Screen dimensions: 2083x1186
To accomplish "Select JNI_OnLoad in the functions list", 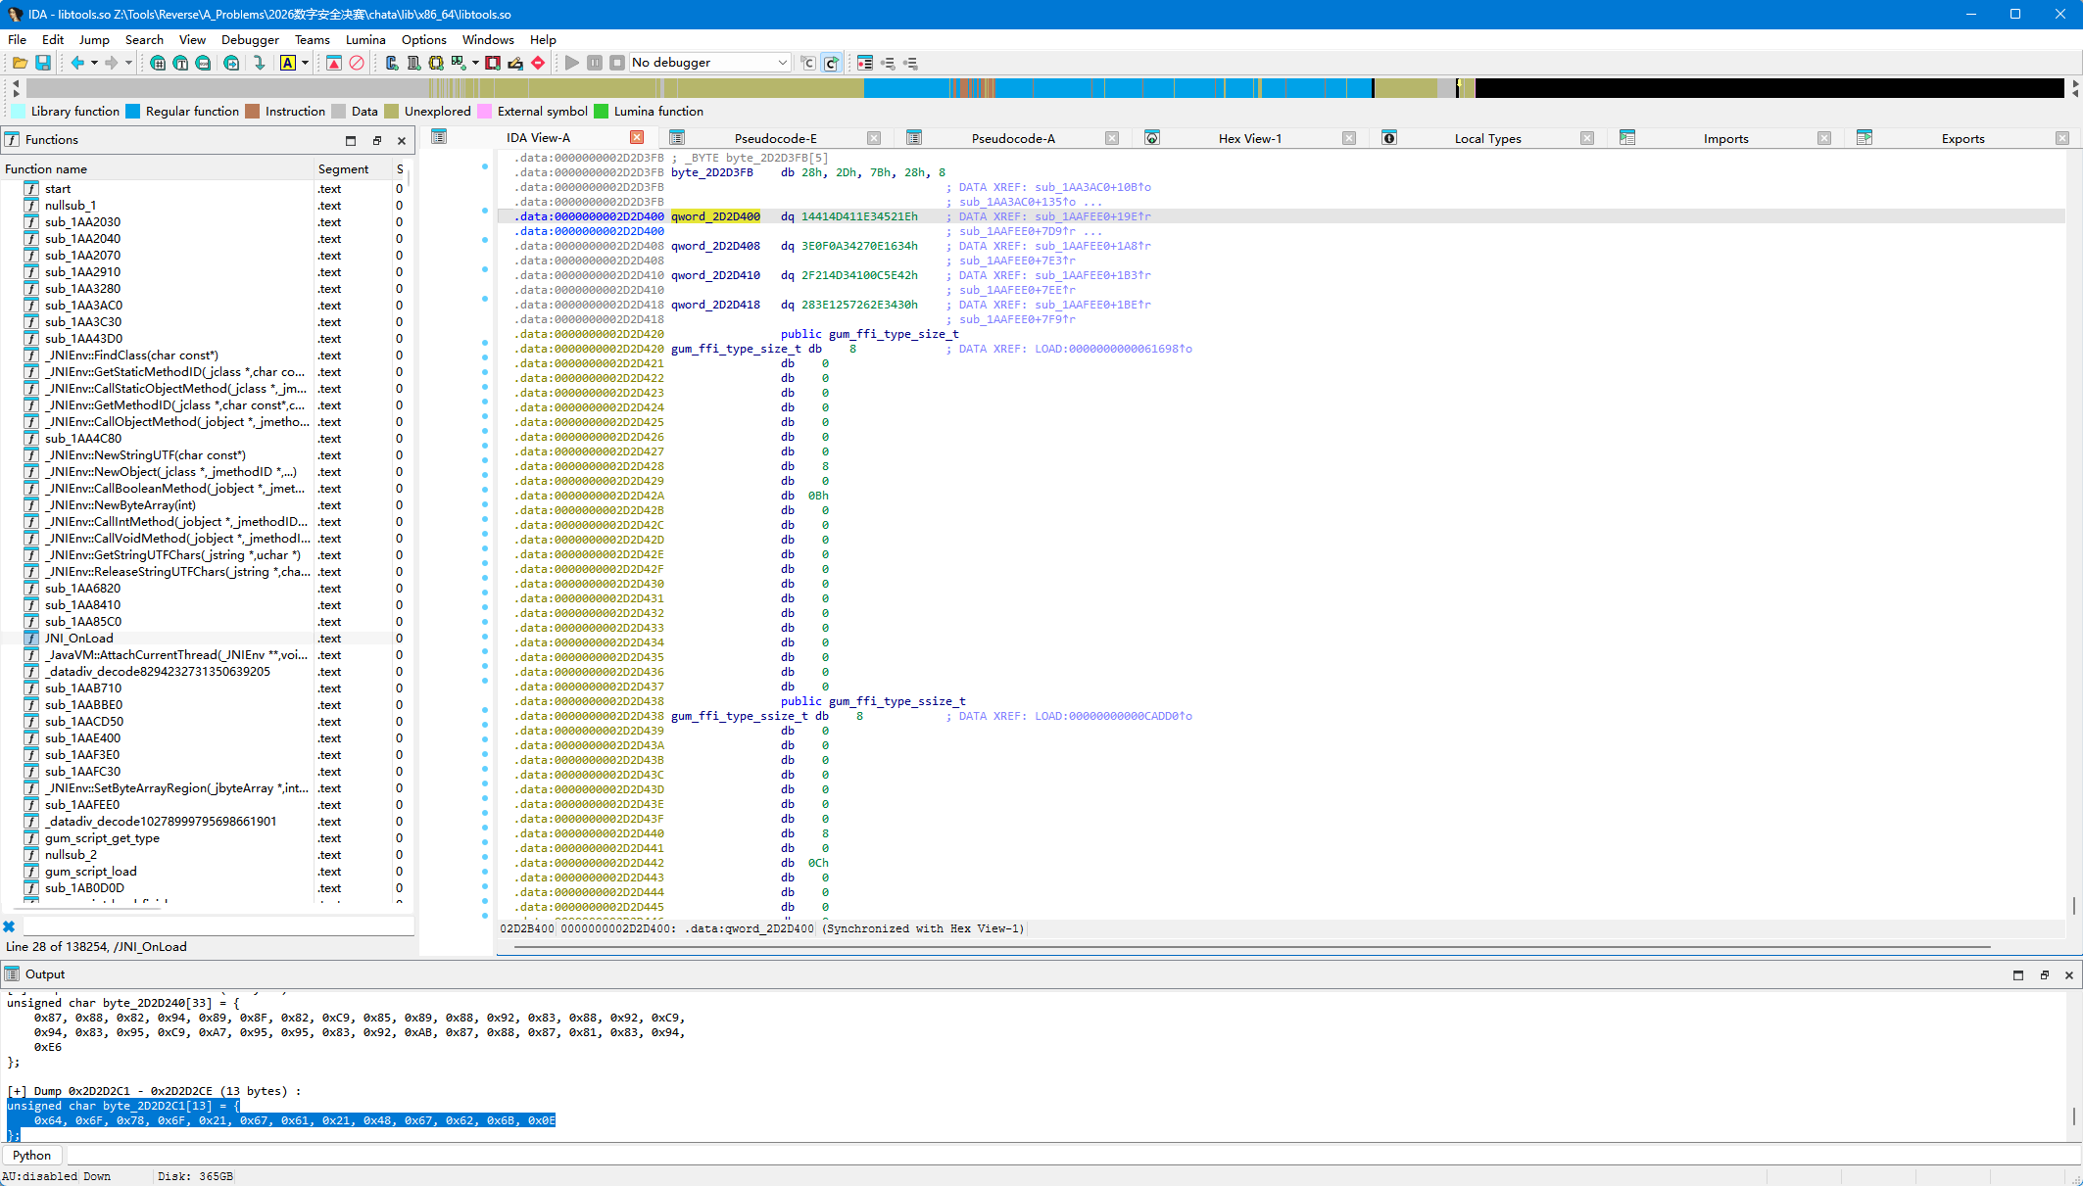I will click(x=78, y=639).
